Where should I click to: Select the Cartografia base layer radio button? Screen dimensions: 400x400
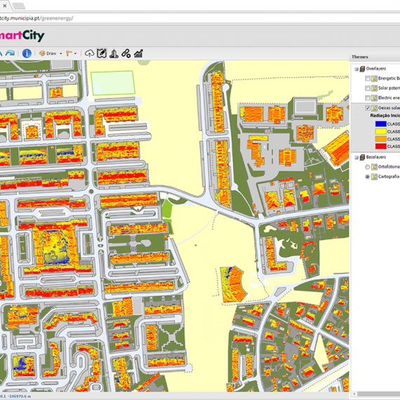(x=367, y=177)
